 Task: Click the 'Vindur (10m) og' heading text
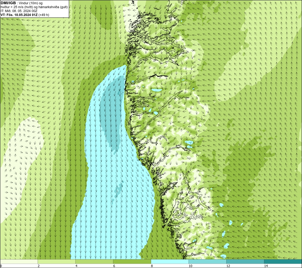pos(31,3)
